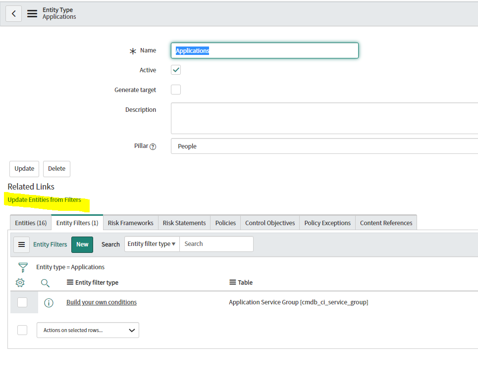This screenshot has height=387, width=478.
Task: Open the hamburger context menu at top
Action: tap(32, 13)
